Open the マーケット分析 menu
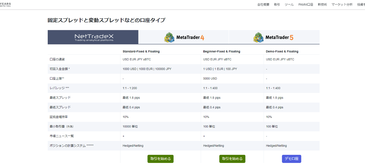 click(342, 4)
